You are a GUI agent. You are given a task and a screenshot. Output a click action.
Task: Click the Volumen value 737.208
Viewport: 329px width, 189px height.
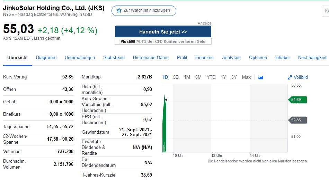[x=65, y=151]
